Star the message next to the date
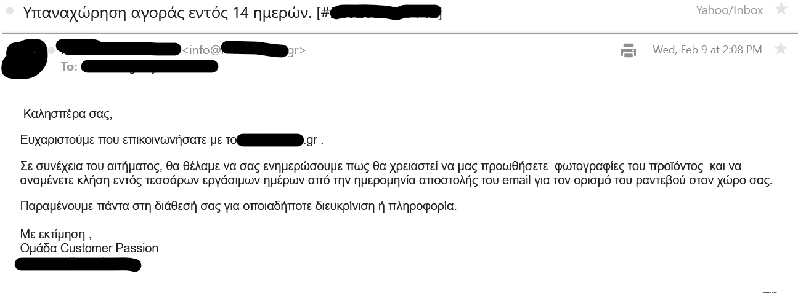The height and width of the screenshot is (301, 798). click(x=780, y=49)
